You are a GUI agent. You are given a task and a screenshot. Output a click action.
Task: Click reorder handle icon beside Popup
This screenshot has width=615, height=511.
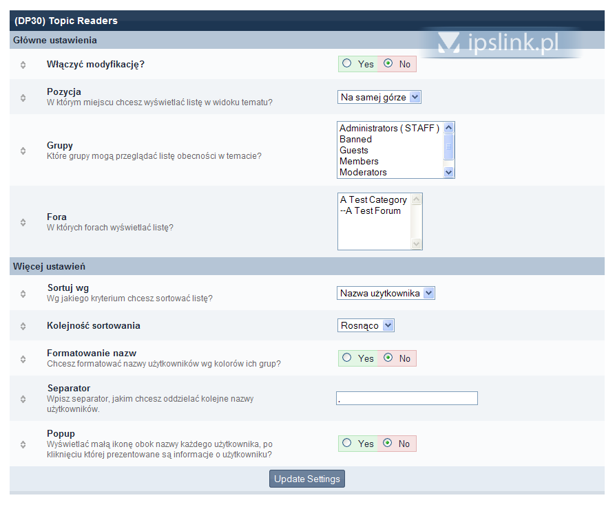pos(23,444)
